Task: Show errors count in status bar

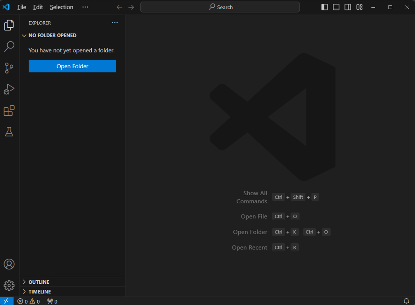Action: [x=23, y=301]
